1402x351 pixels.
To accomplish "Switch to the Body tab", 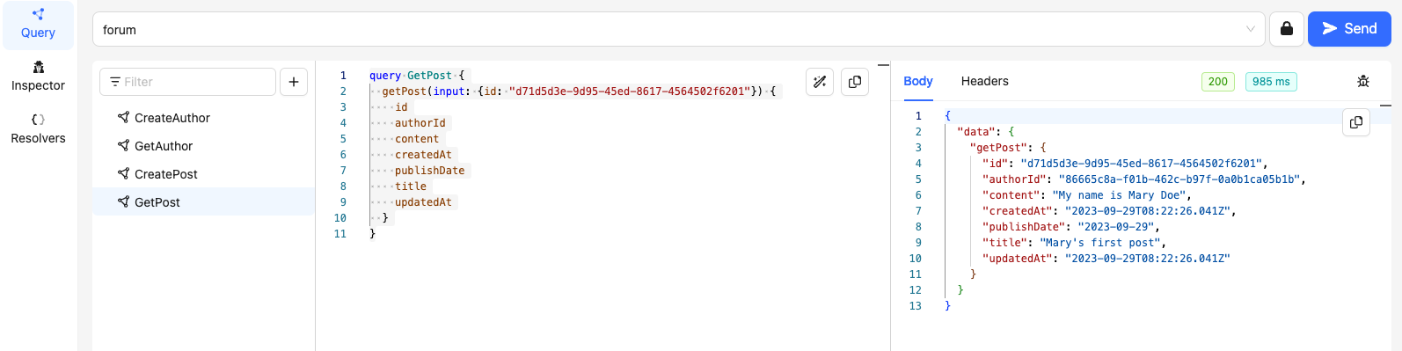I will (x=918, y=81).
